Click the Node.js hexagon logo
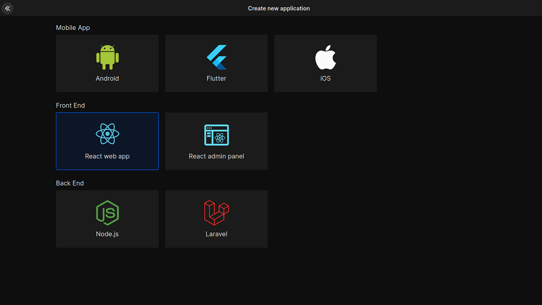The image size is (542, 305). pyautogui.click(x=107, y=212)
